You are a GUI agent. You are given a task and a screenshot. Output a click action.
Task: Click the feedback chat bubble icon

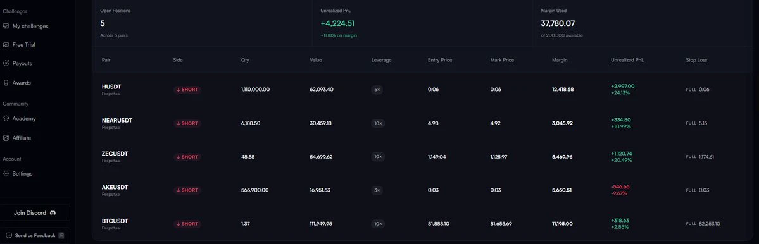point(9,235)
